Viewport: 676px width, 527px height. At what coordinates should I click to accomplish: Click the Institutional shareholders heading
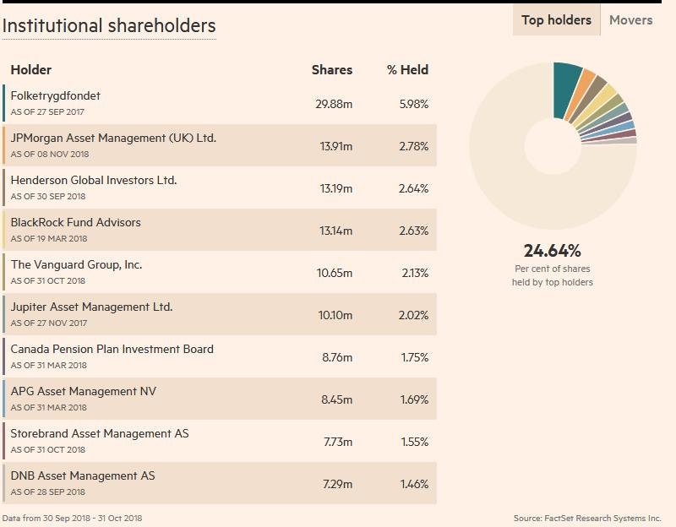[x=109, y=26]
